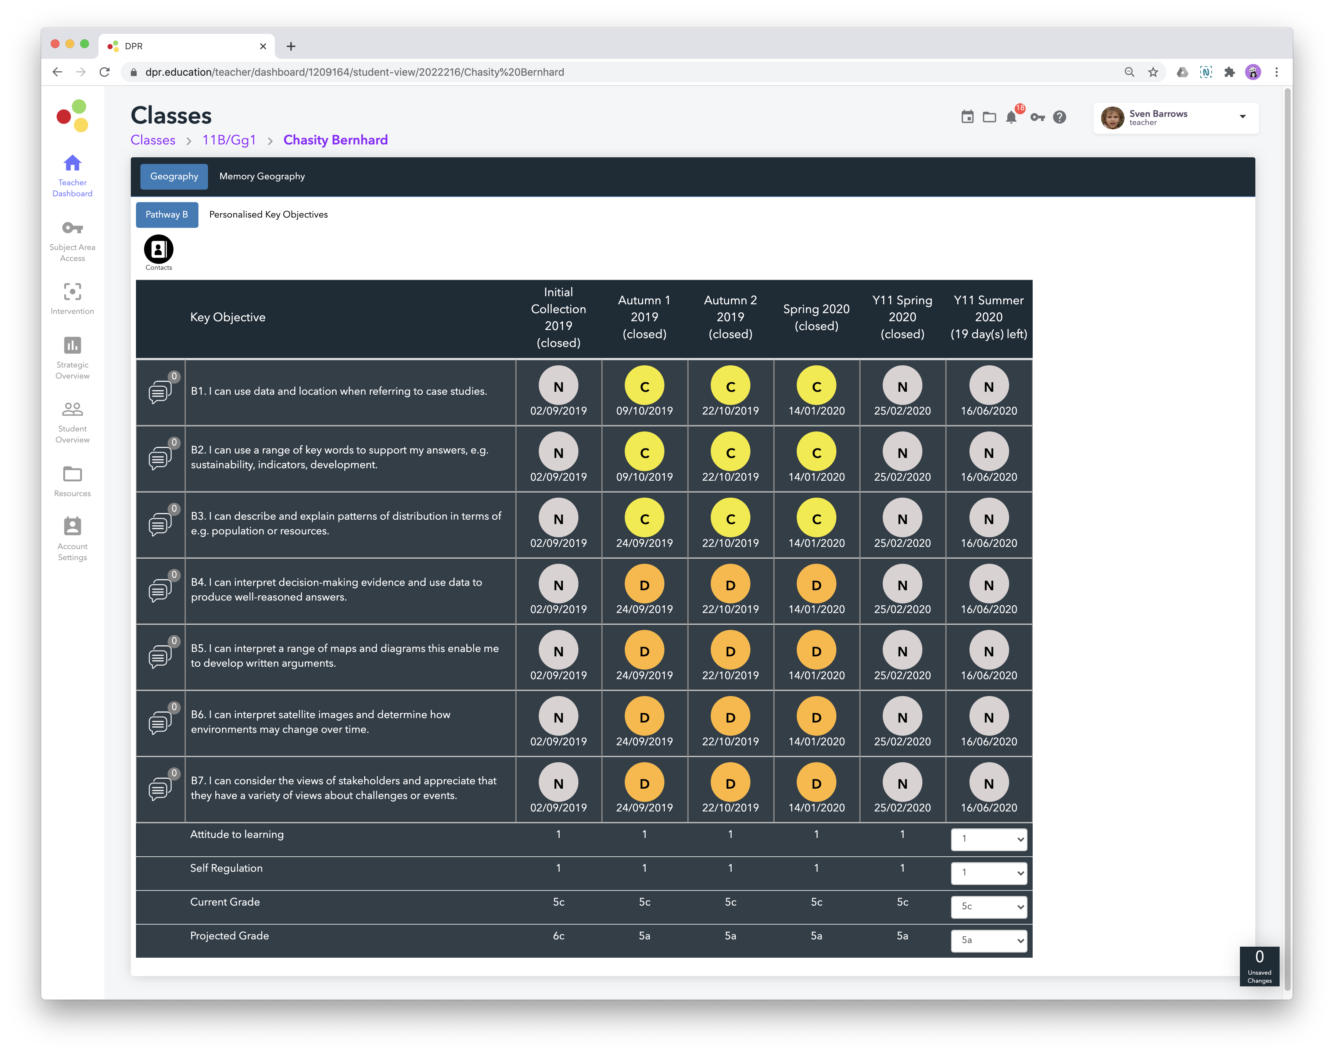Expand the Projected Grade 5a dropdown

click(x=989, y=940)
